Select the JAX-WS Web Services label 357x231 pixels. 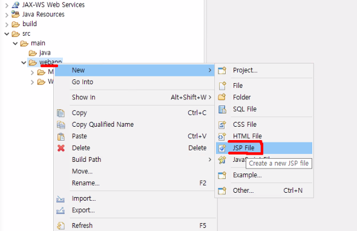[x=53, y=5]
